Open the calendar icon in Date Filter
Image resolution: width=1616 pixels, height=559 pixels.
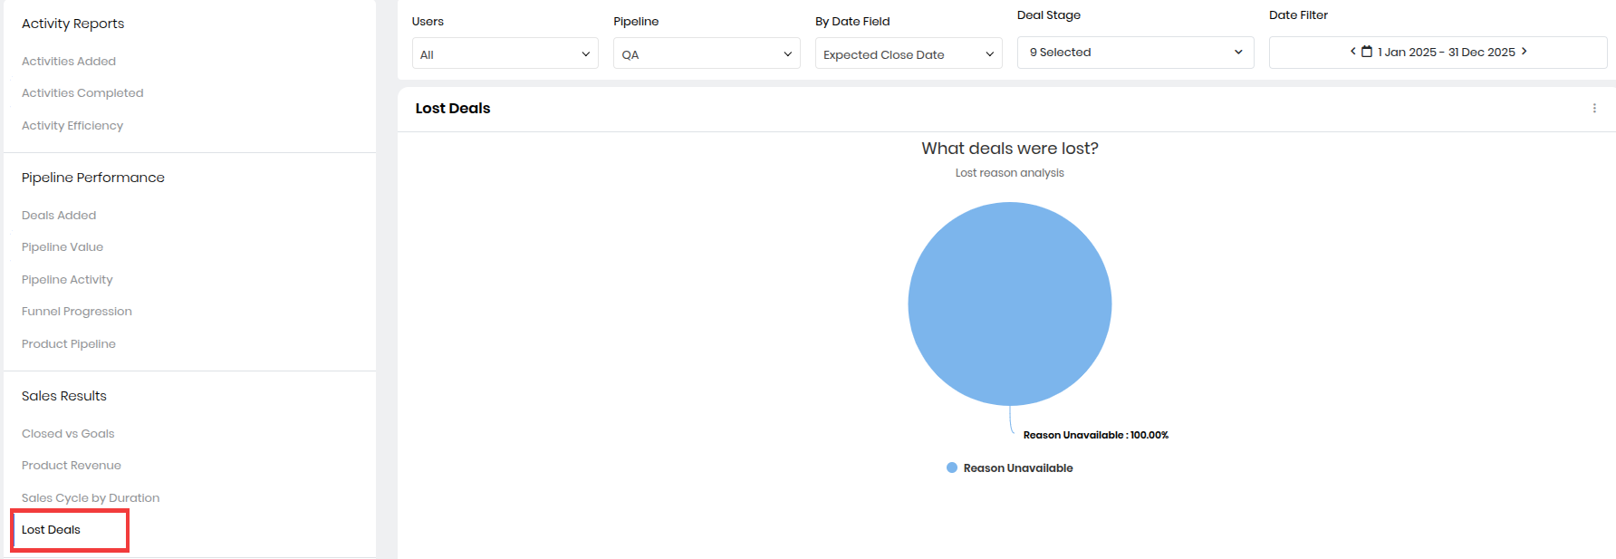click(x=1367, y=52)
